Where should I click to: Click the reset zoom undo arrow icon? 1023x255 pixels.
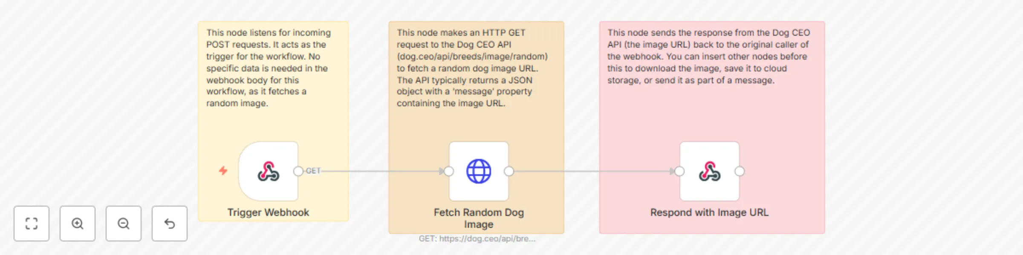point(169,224)
